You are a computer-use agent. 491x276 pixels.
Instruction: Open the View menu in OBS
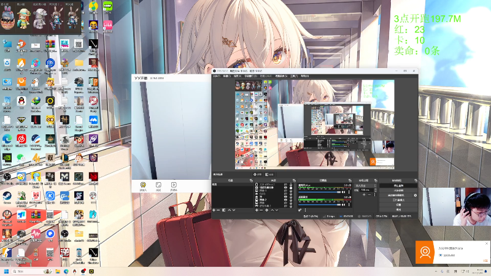238,76
